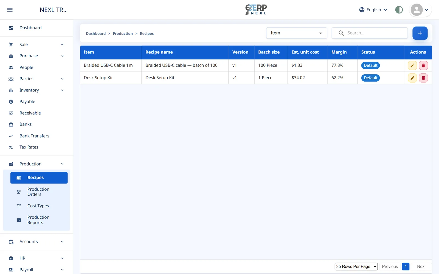This screenshot has height=274, width=439.
Task: Open Cost Types in sidebar
Action: coord(39,206)
